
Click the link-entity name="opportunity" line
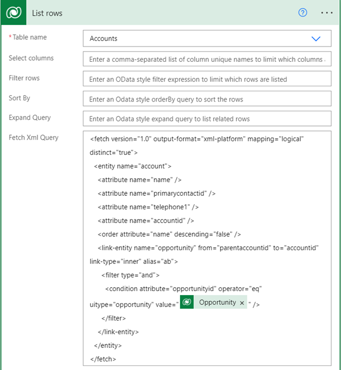point(208,248)
